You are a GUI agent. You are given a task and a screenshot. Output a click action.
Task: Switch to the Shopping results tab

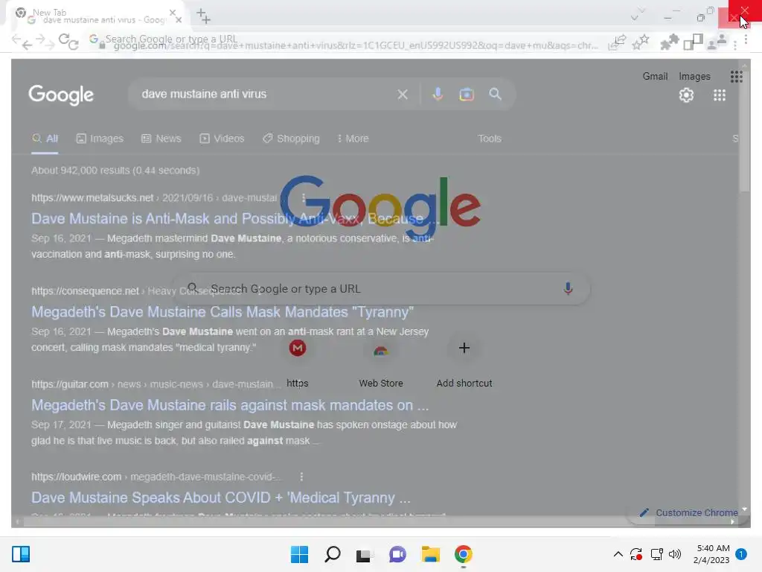click(x=291, y=139)
